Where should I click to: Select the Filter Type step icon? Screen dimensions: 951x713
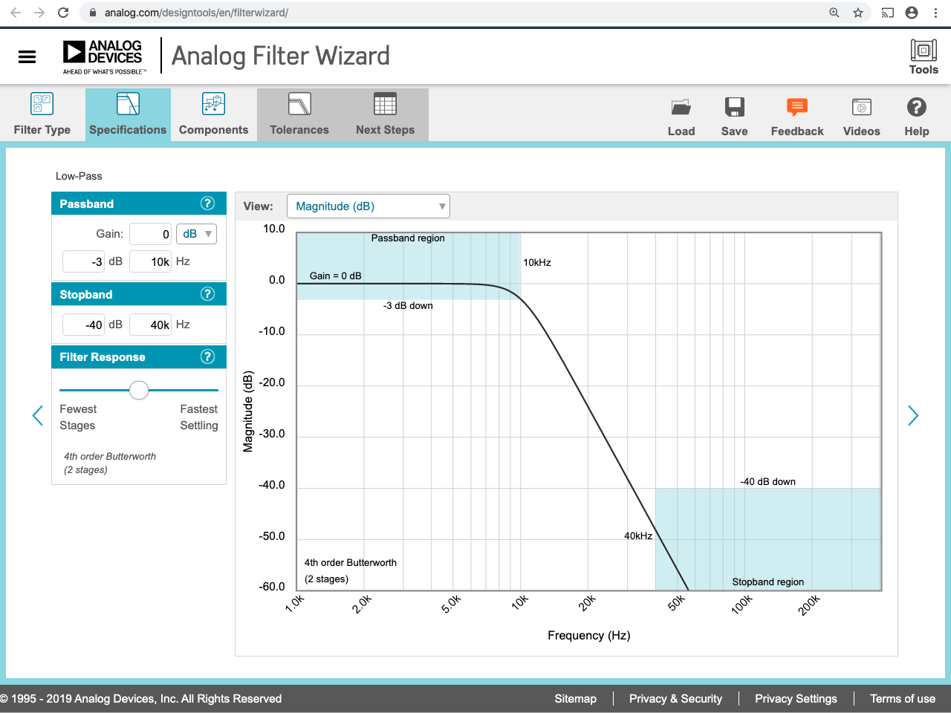tap(42, 103)
